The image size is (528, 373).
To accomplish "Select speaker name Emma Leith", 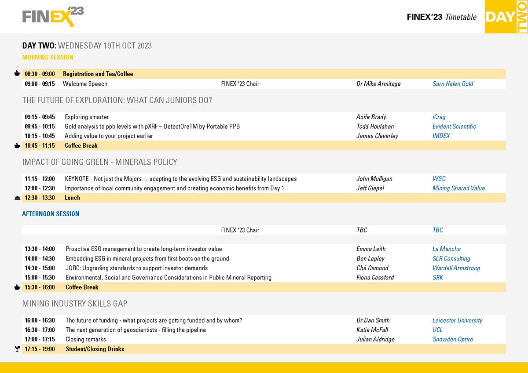I will [372, 249].
